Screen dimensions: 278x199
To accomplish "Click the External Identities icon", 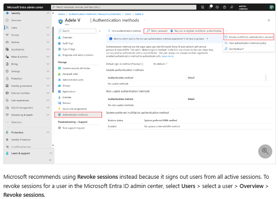I will [x=7, y=93].
